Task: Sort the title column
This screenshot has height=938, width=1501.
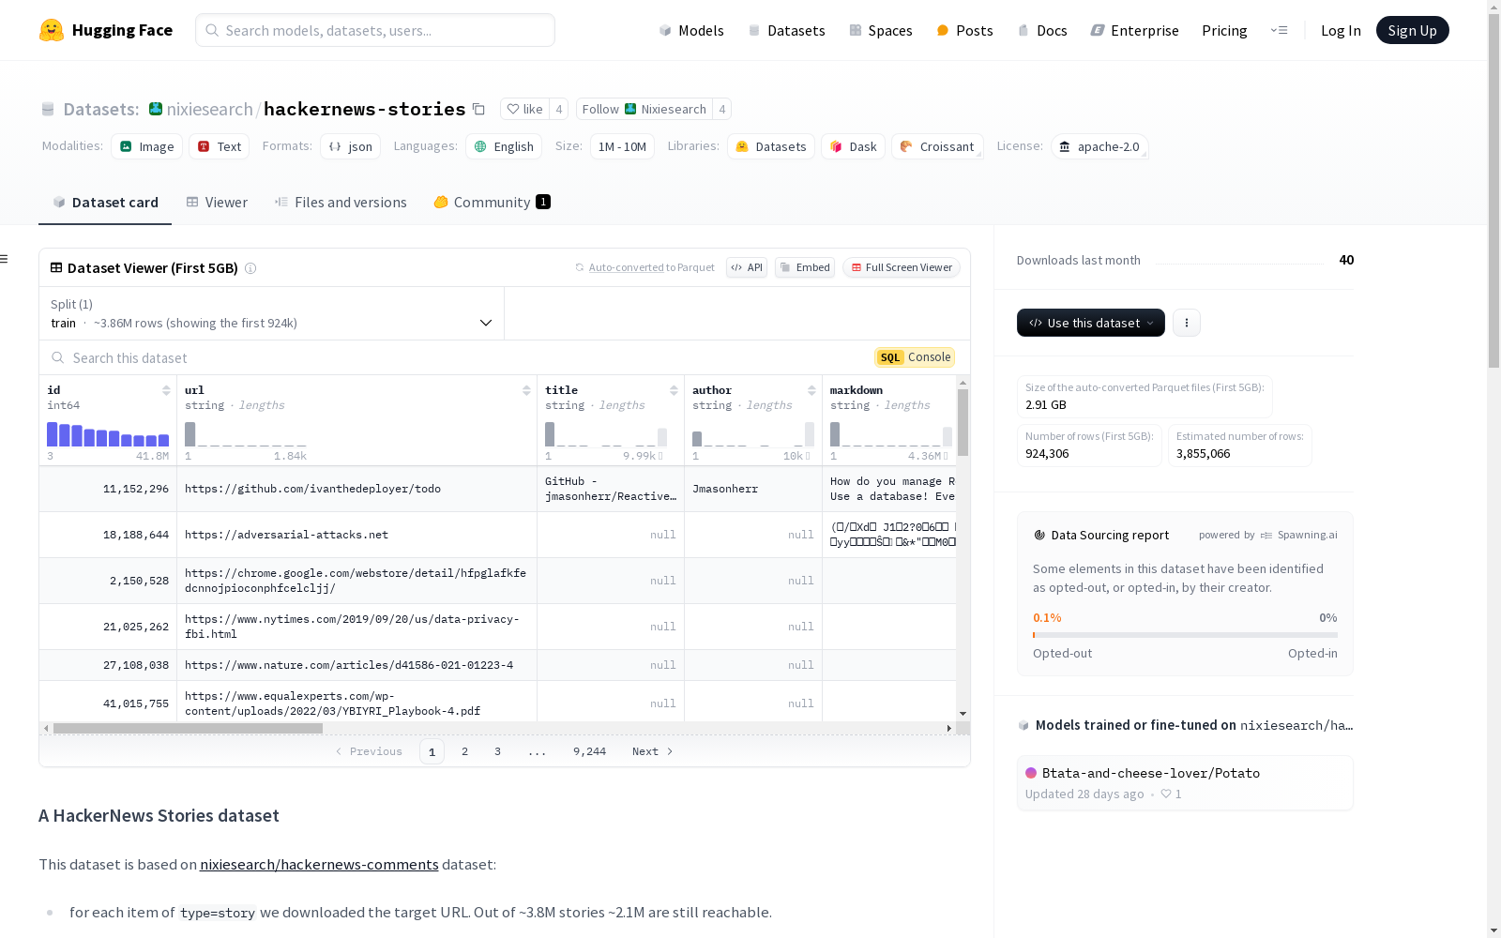Action: (x=674, y=390)
